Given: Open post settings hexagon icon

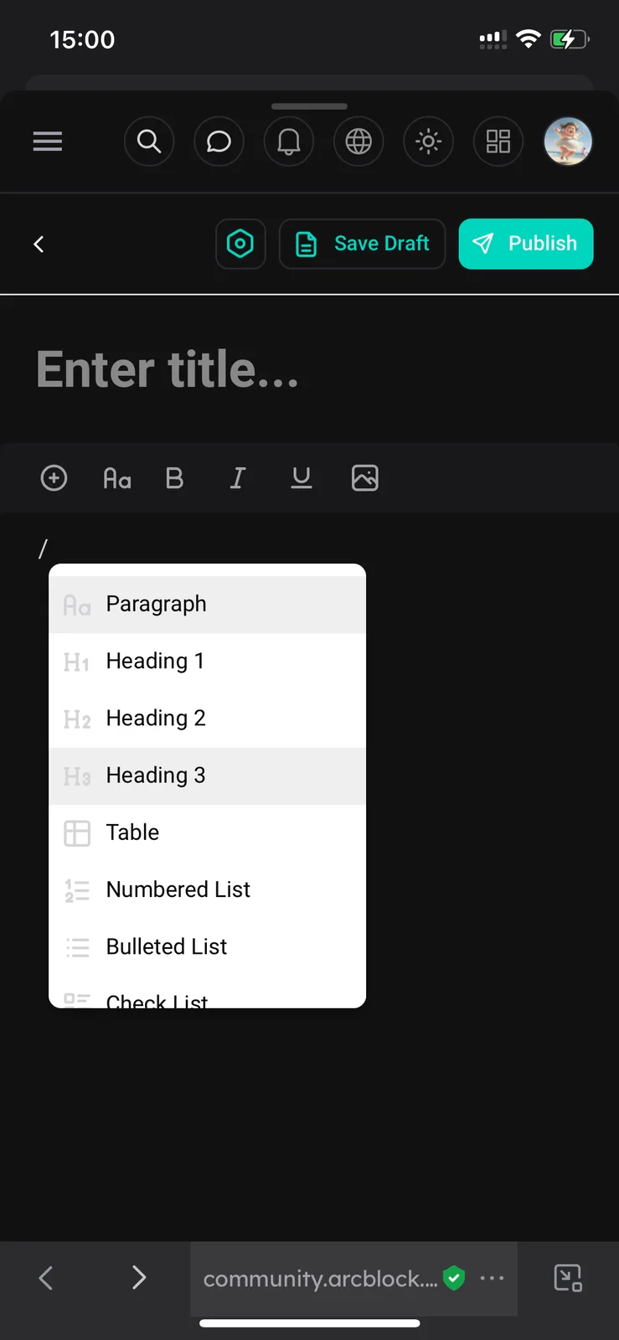Looking at the screenshot, I should pyautogui.click(x=240, y=244).
